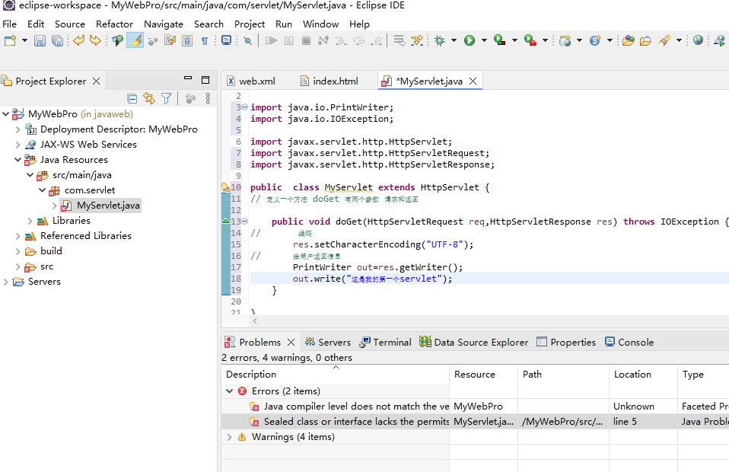Open the Window menu
This screenshot has width=729, height=472.
point(321,24)
